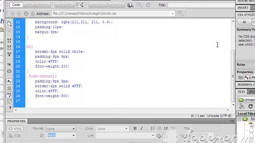Click the horizontal scroll right arrow
Viewport: 255px width, 143px height.
click(228, 110)
